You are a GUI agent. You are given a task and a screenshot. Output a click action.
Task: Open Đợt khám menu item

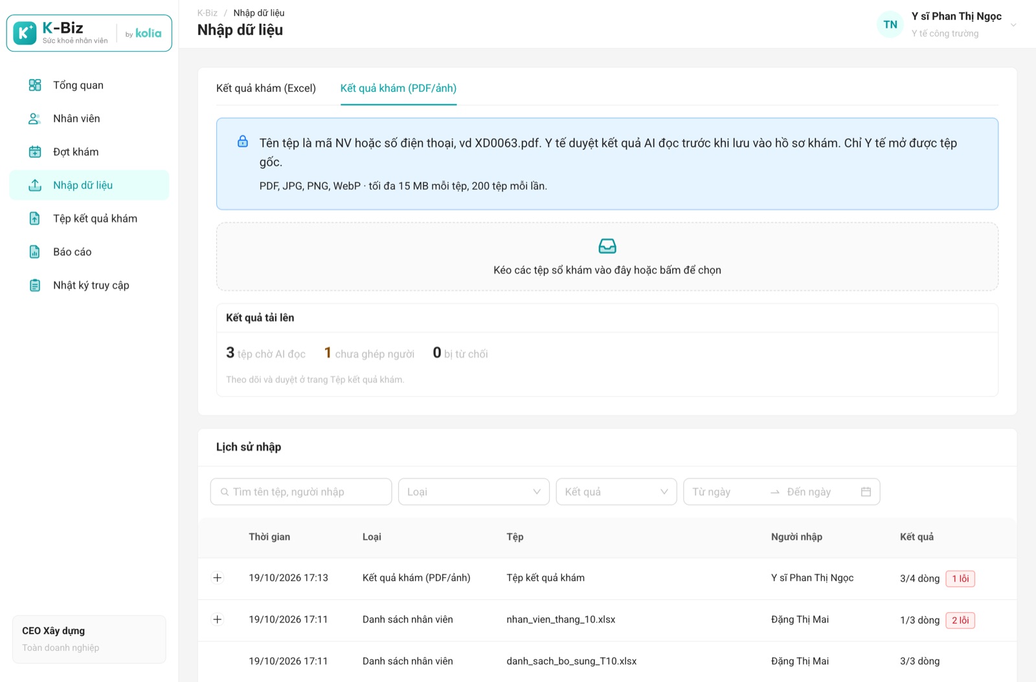click(x=89, y=152)
